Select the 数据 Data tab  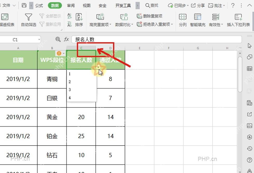tap(55, 5)
